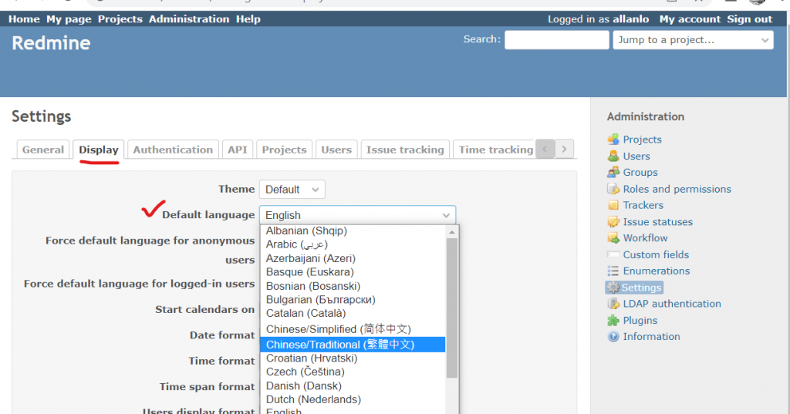Open the Enumerations link
The image size is (790, 414).
click(x=656, y=271)
